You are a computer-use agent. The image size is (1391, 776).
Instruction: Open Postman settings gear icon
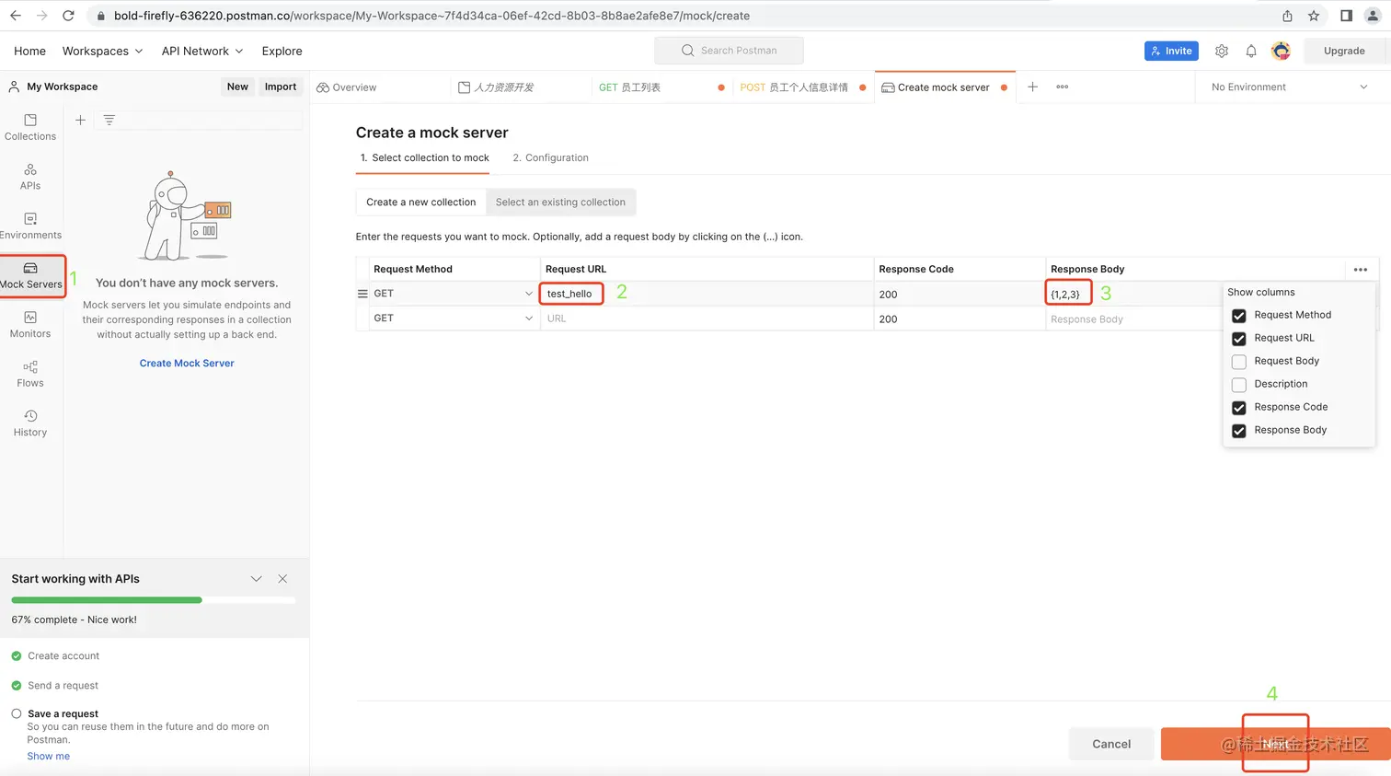click(1222, 52)
